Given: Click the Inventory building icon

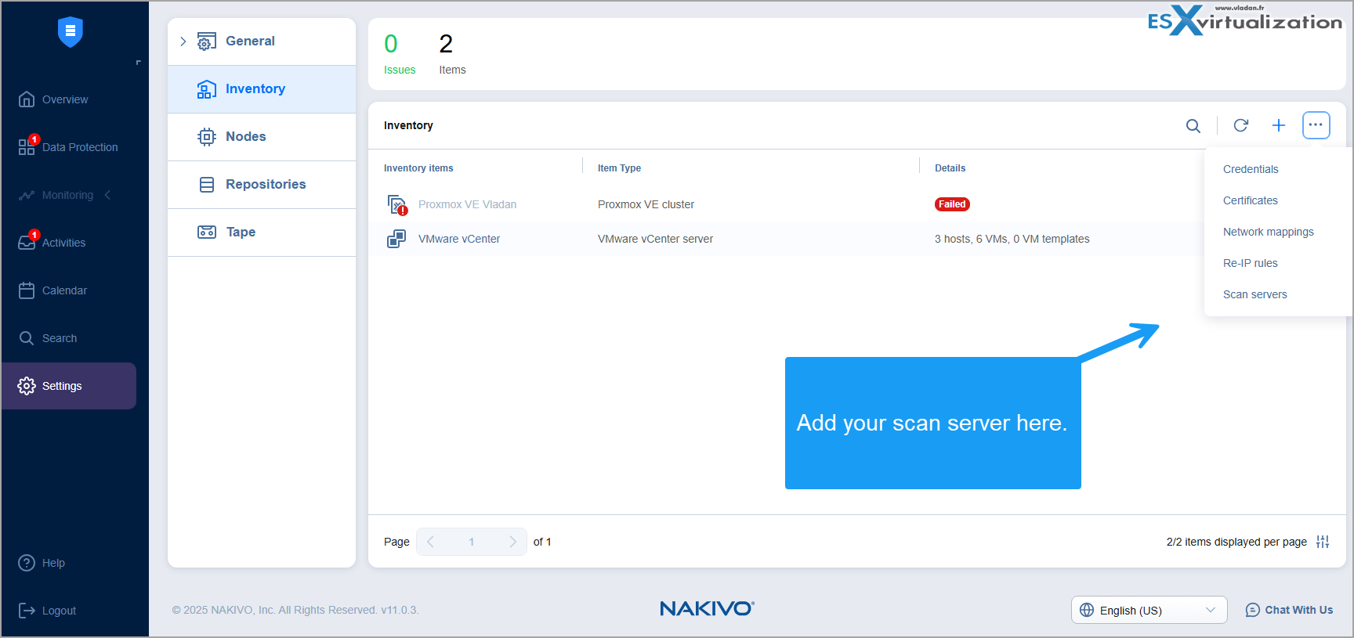Looking at the screenshot, I should (207, 89).
